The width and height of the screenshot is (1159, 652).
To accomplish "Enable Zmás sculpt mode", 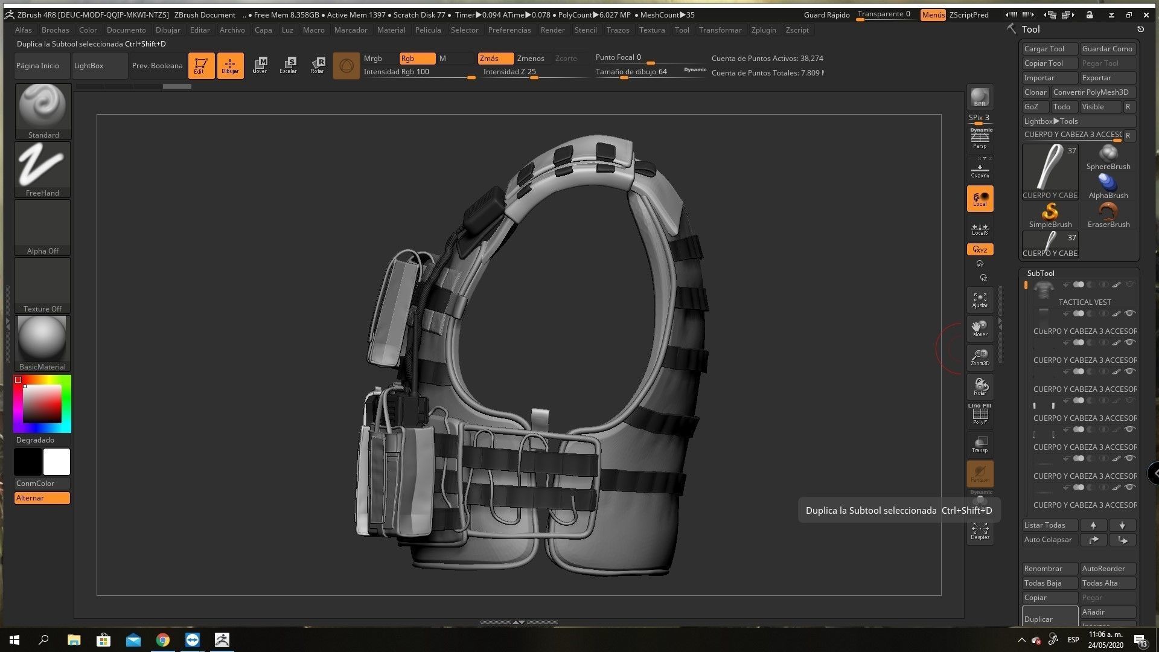I will pyautogui.click(x=496, y=59).
